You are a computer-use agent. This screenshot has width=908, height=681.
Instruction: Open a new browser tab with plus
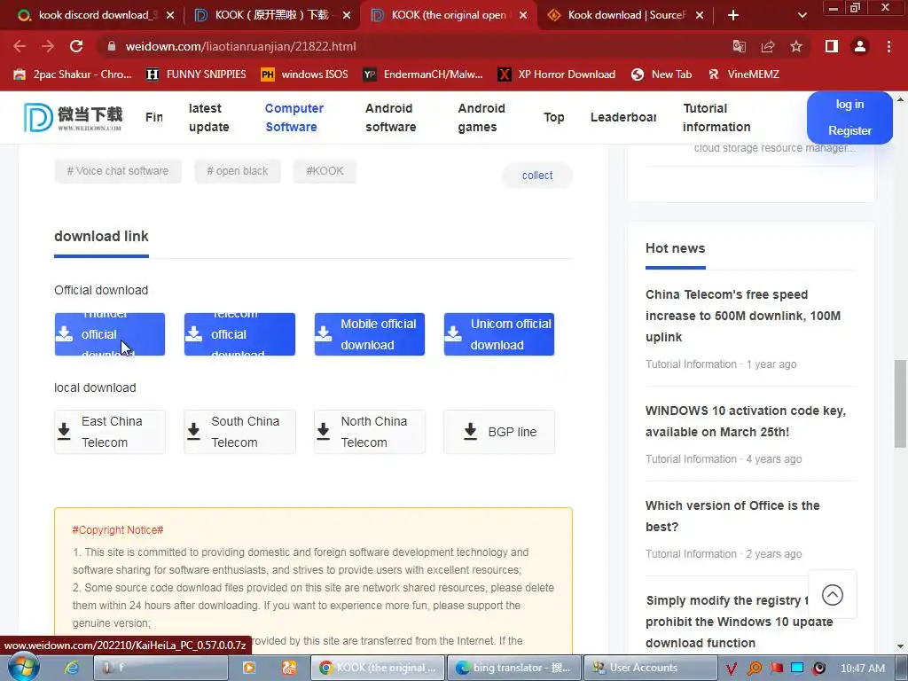click(x=733, y=15)
